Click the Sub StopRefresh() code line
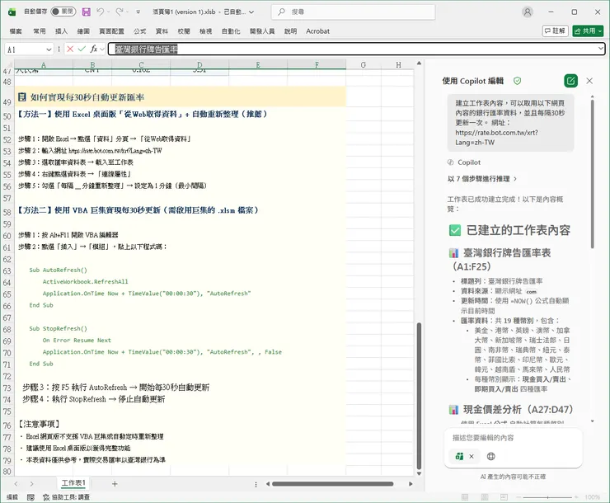This screenshot has width=610, height=503. [58, 329]
